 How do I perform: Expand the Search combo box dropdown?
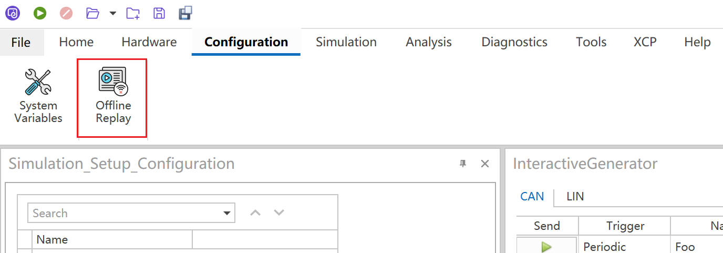coord(227,214)
